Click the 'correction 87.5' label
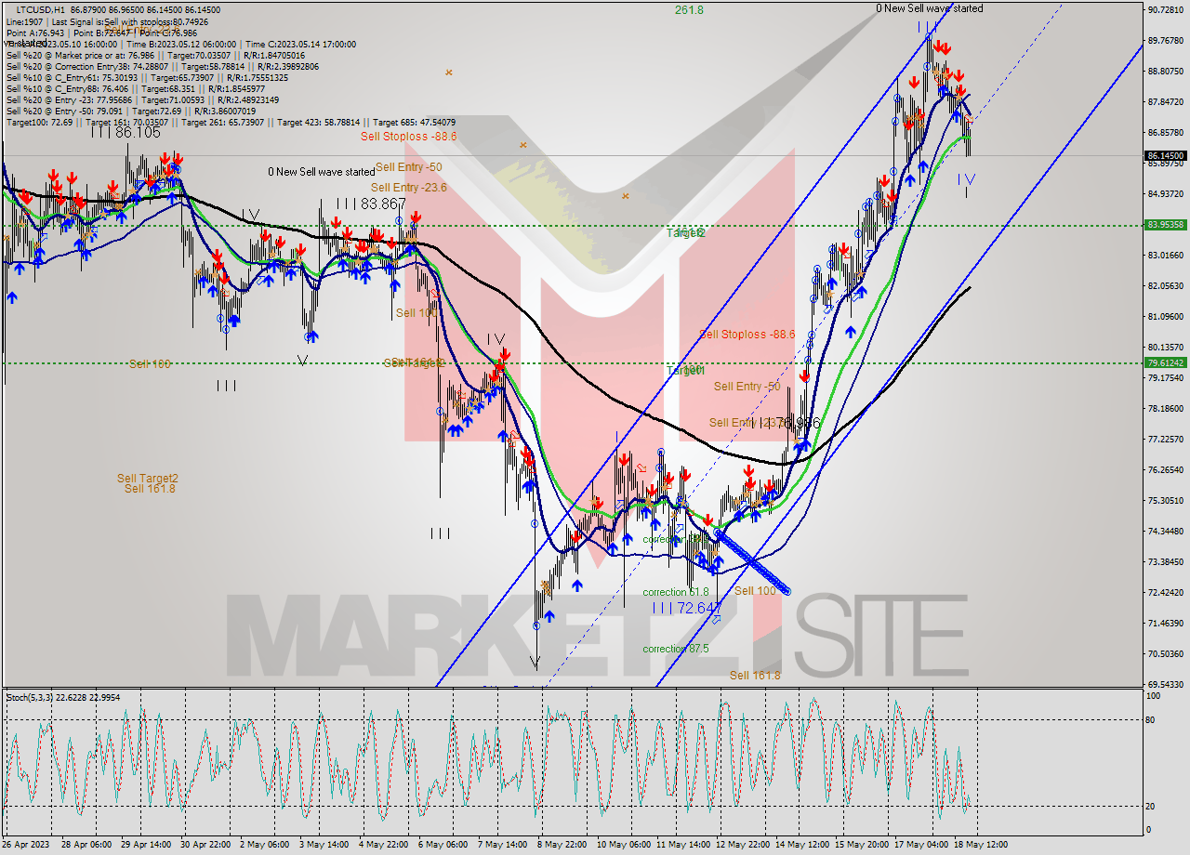 pos(676,648)
